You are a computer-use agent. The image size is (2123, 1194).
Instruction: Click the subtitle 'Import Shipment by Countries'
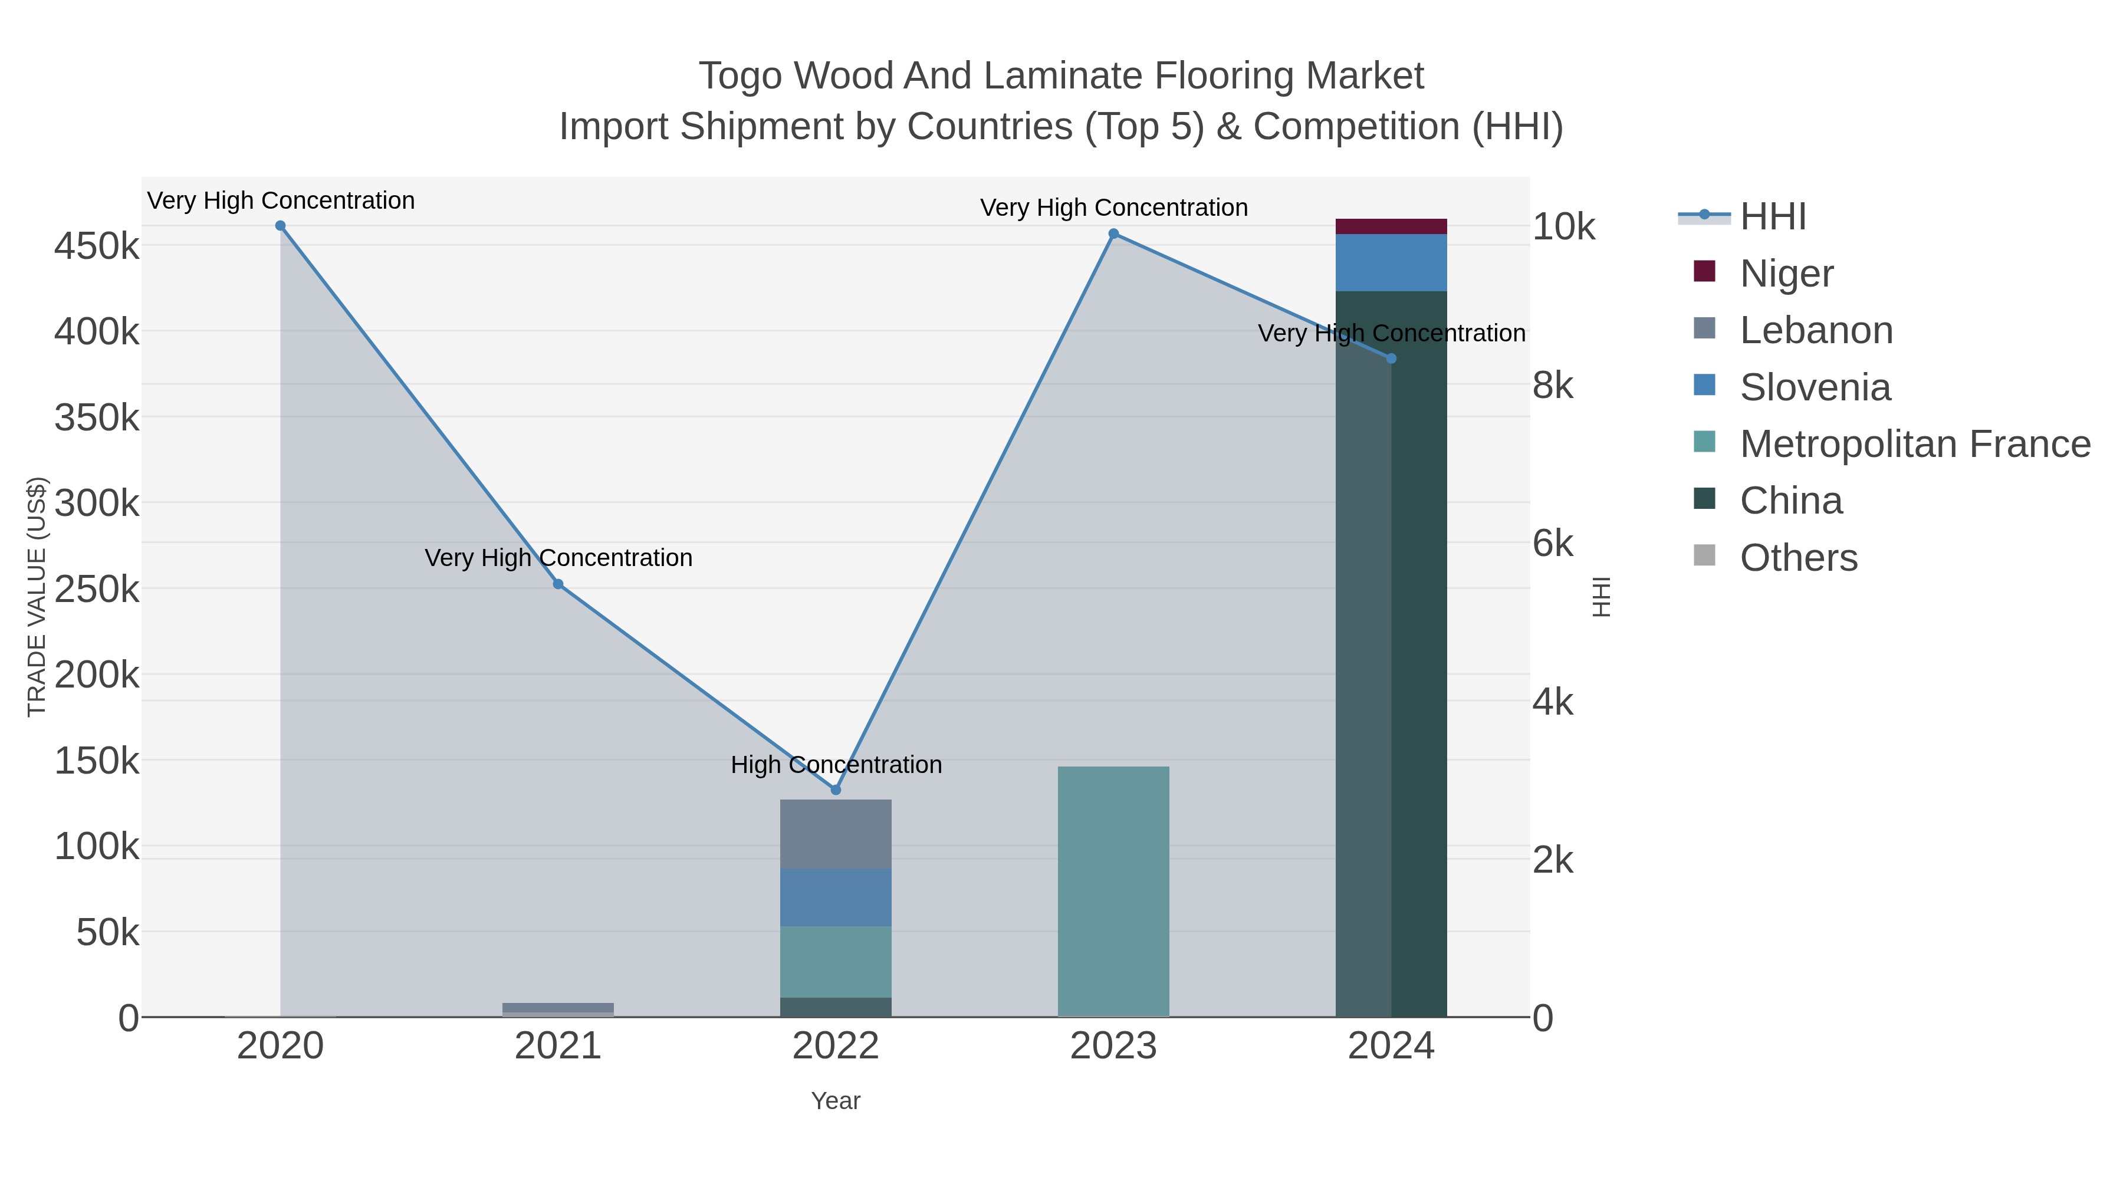817,127
